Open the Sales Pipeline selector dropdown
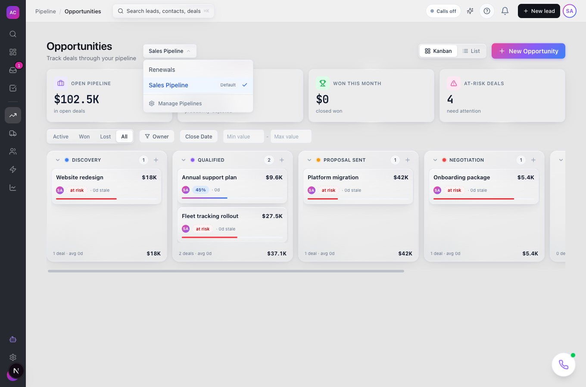This screenshot has width=586, height=387. 170,51
